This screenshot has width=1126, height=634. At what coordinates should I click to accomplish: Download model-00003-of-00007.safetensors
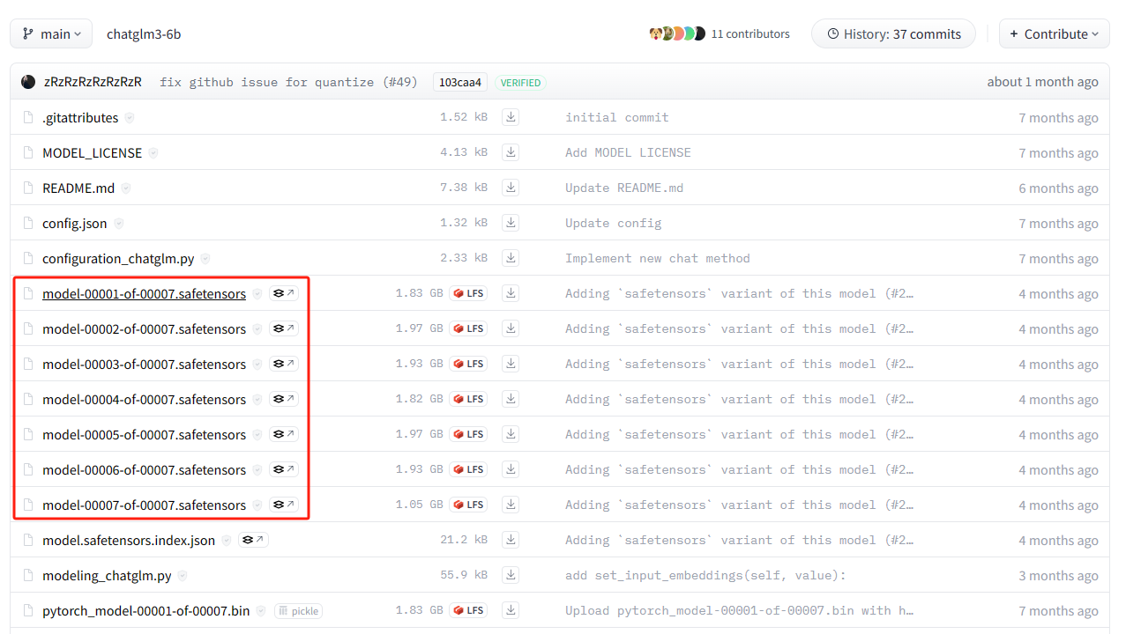point(511,364)
